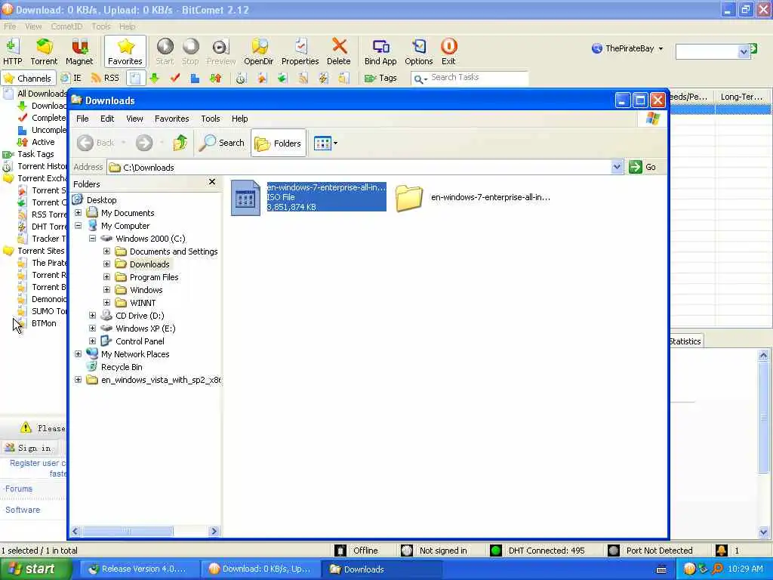The width and height of the screenshot is (773, 580).
Task: Click the Offline status icon
Action: coord(340,551)
